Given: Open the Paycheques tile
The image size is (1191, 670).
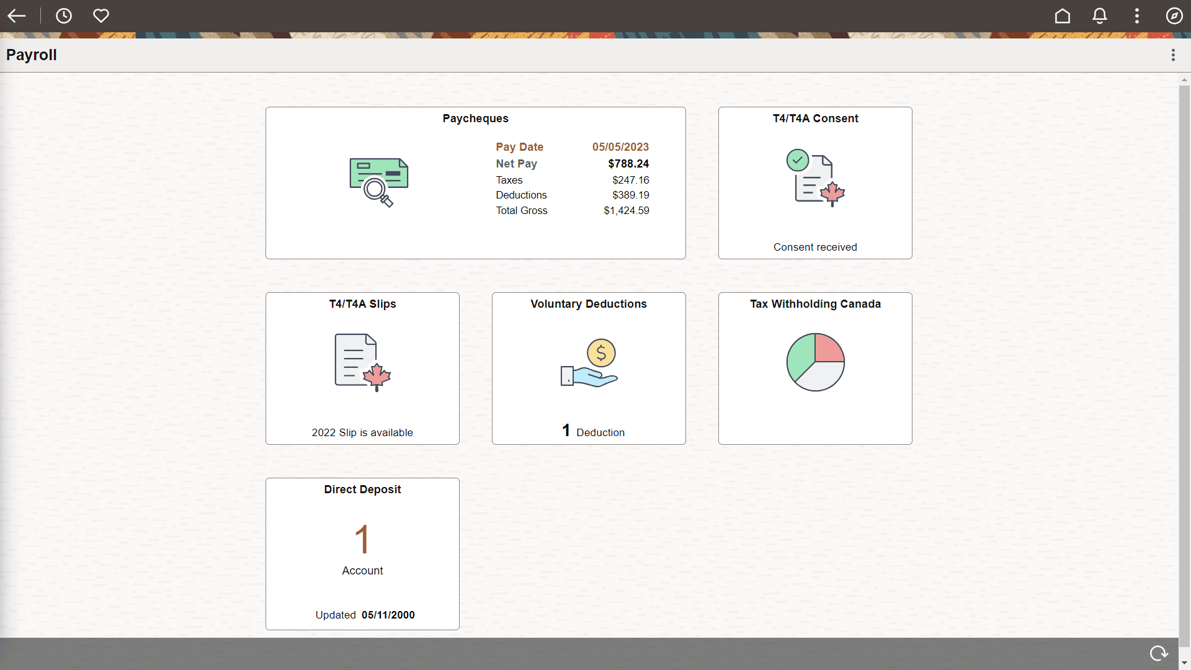Looking at the screenshot, I should pyautogui.click(x=475, y=182).
